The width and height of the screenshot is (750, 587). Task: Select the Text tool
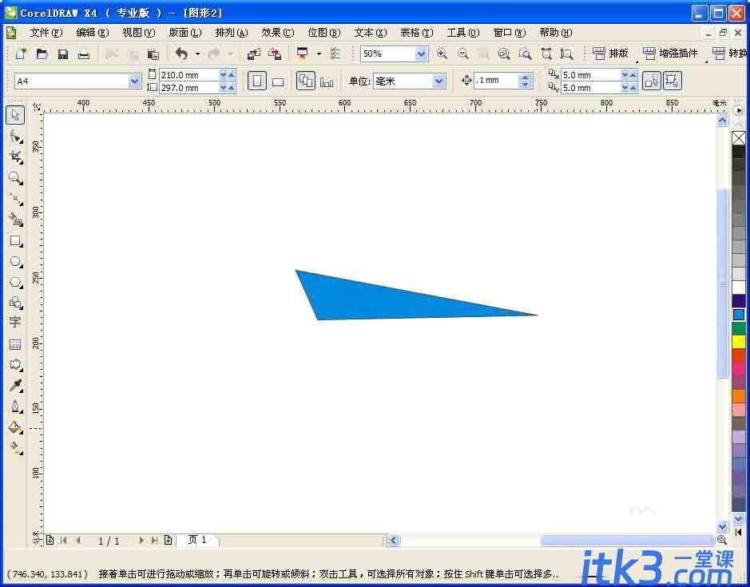coord(15,323)
